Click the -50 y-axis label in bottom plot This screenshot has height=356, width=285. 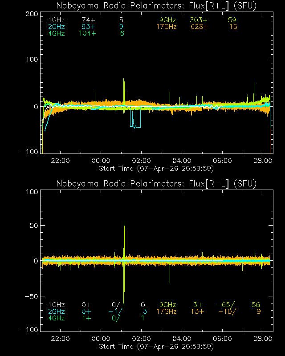(31, 296)
